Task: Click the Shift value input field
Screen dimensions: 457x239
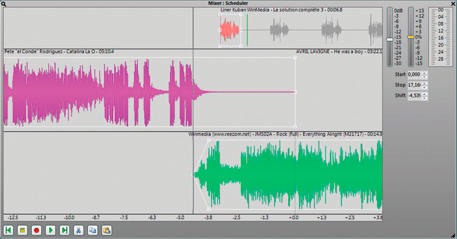Action: click(x=414, y=96)
